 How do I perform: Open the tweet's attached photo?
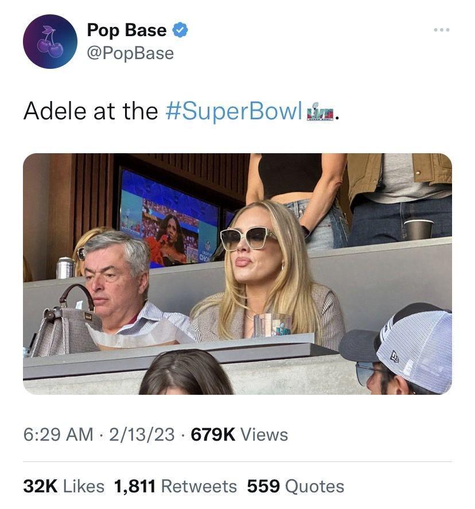coord(237,274)
